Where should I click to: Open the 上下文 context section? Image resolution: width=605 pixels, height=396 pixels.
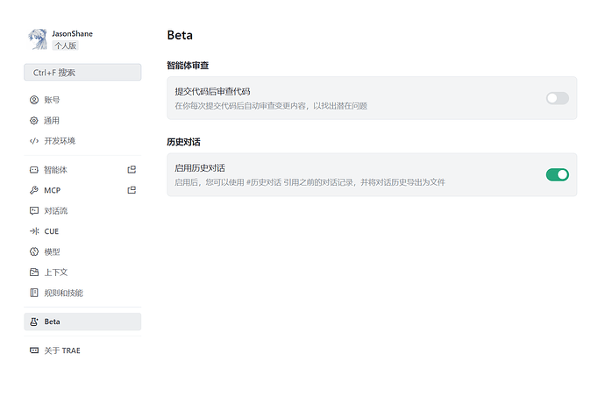click(82, 272)
